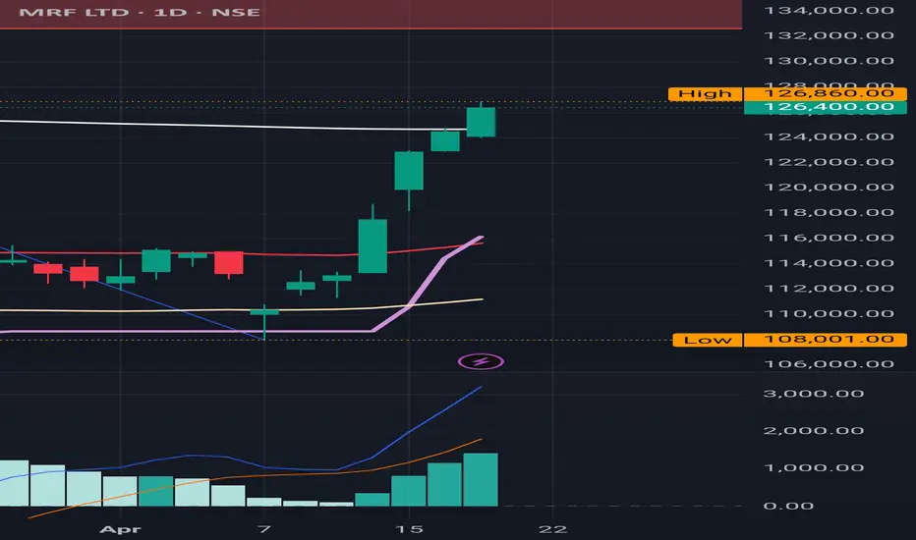Click the 112,000.00 price axis label
This screenshot has height=540, width=916.
pyautogui.click(x=829, y=289)
